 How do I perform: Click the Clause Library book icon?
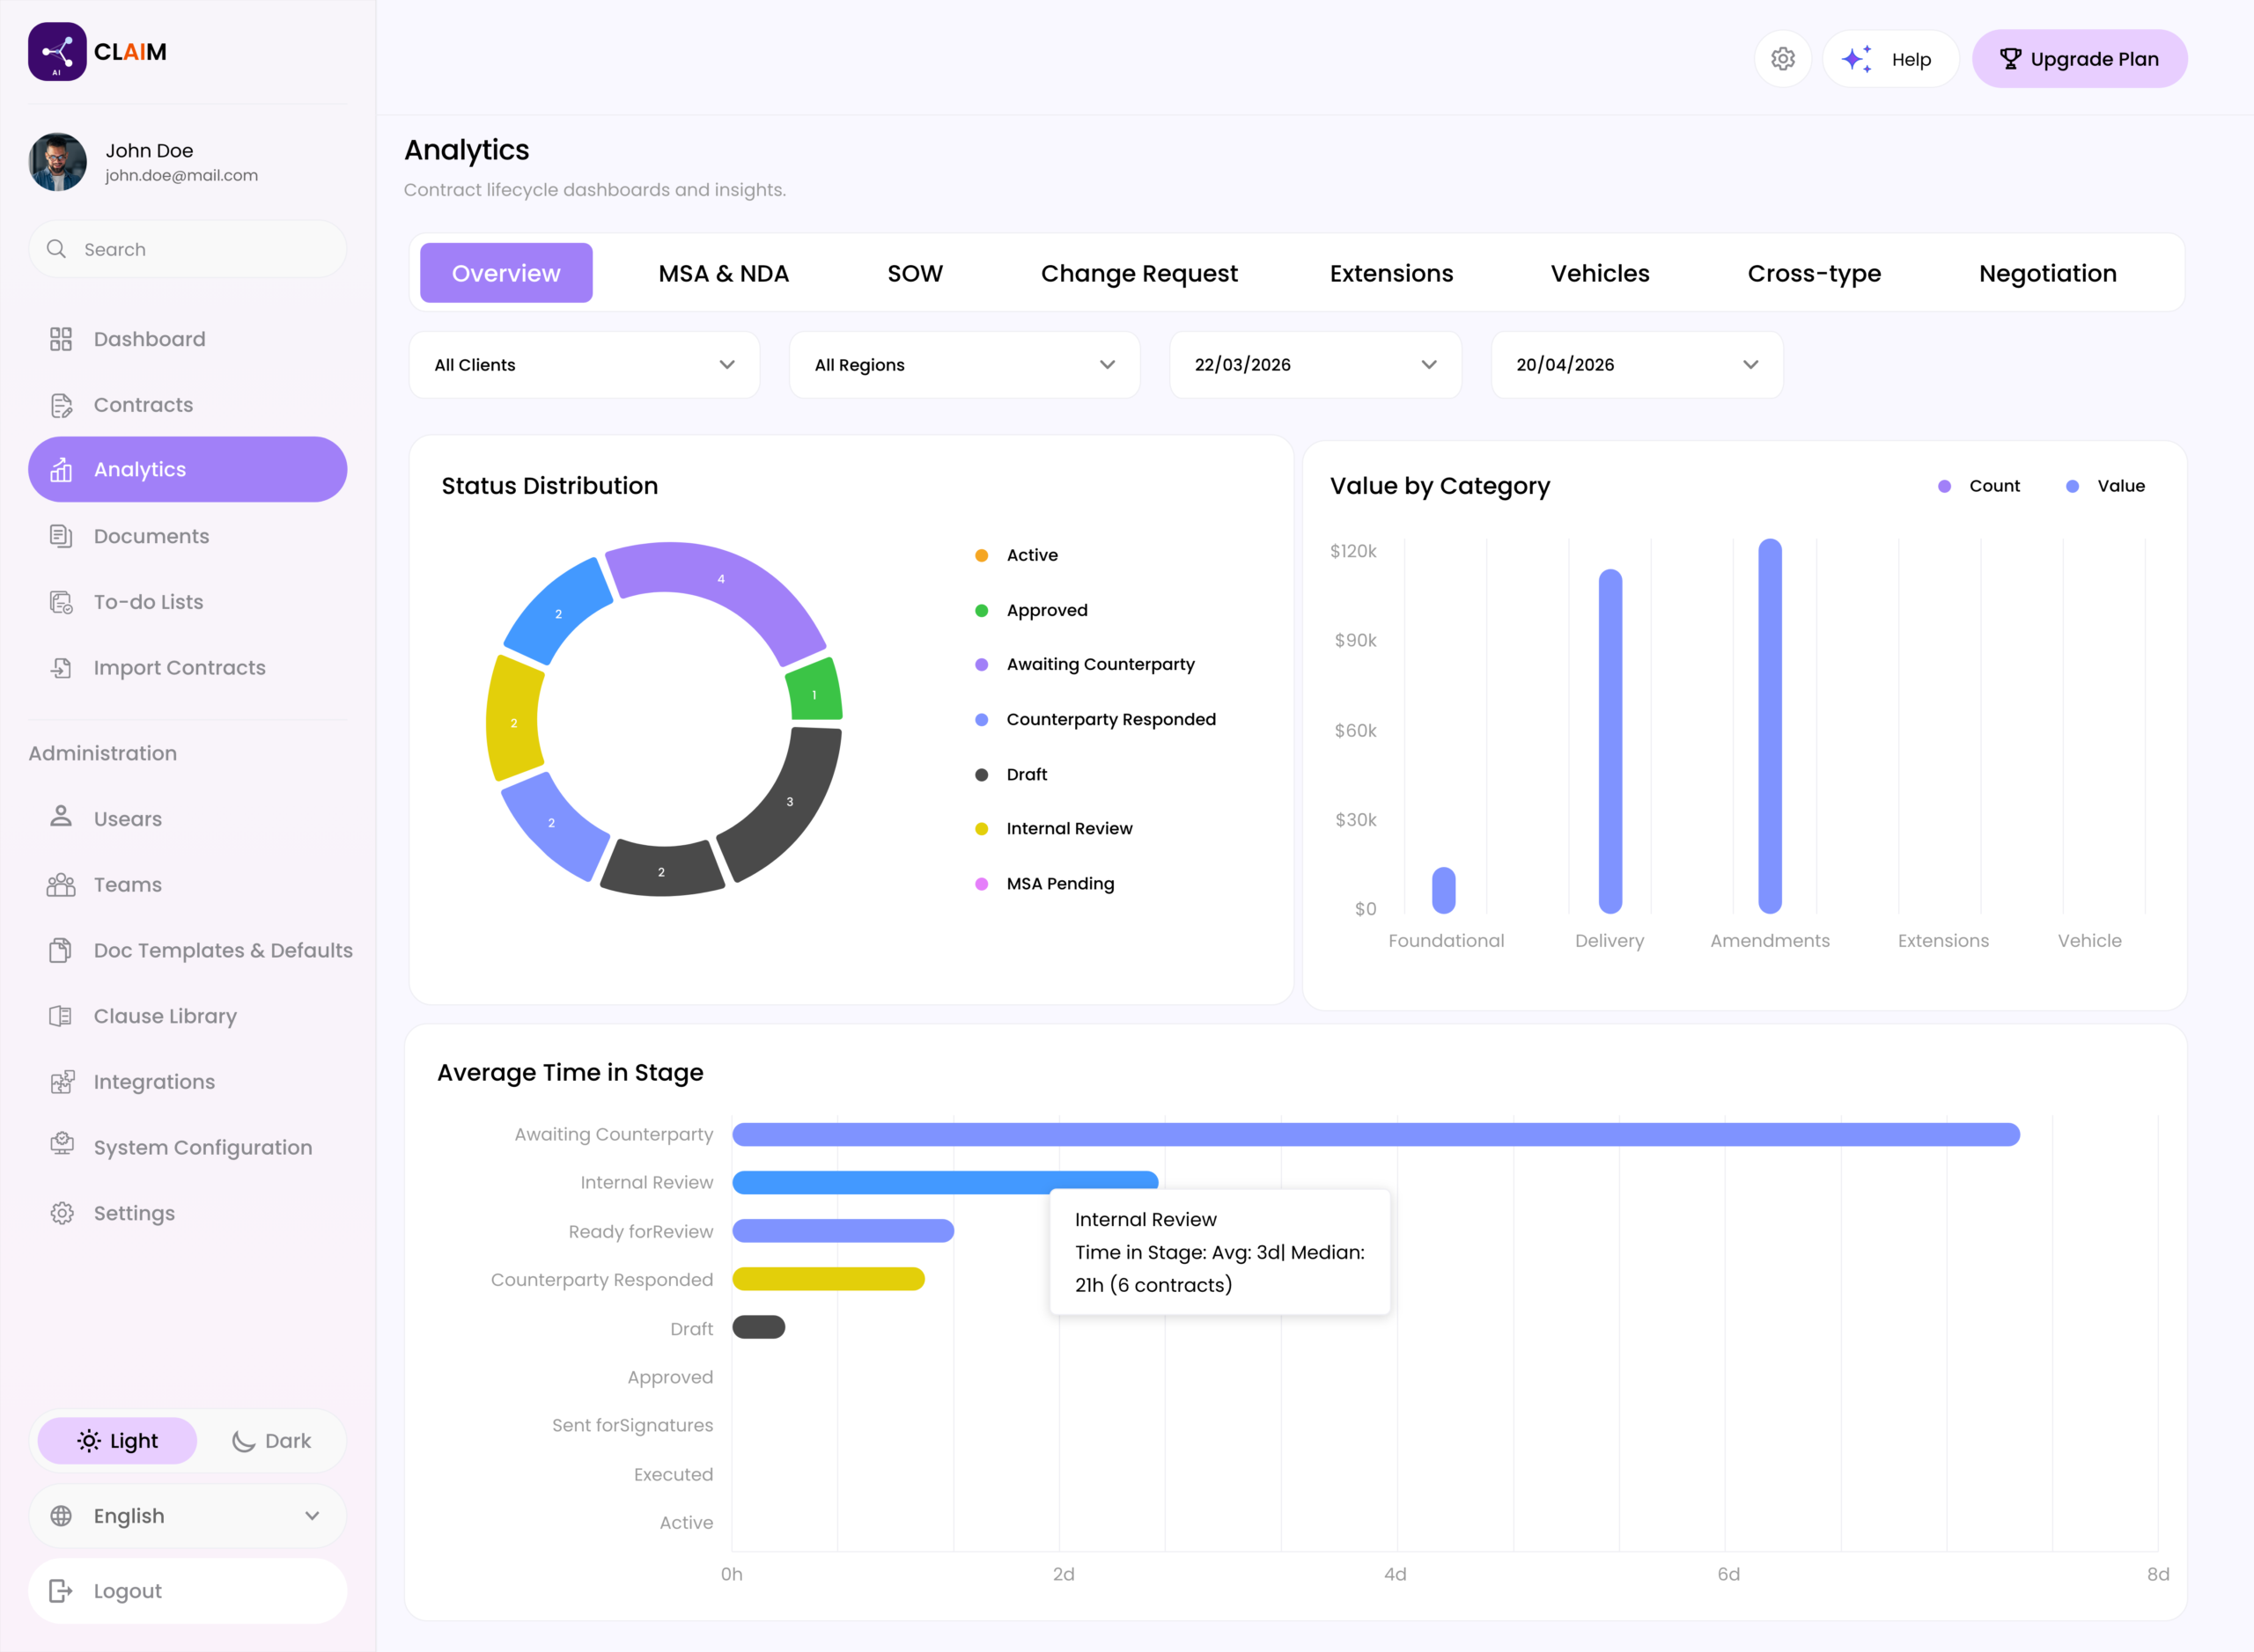click(61, 1016)
